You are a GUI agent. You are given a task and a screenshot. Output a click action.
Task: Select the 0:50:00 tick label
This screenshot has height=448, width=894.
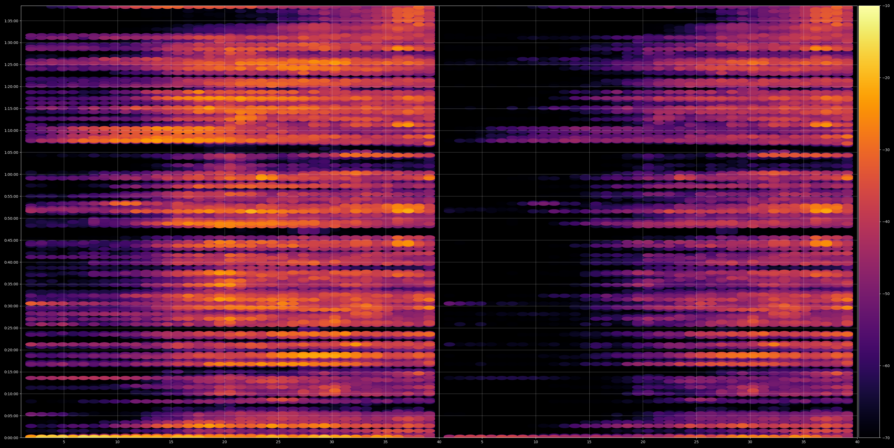click(11, 218)
